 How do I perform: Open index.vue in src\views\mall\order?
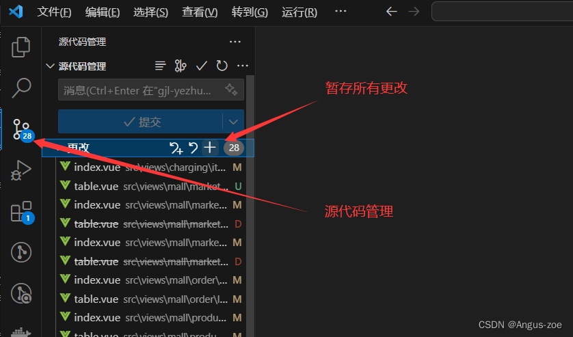(150, 280)
